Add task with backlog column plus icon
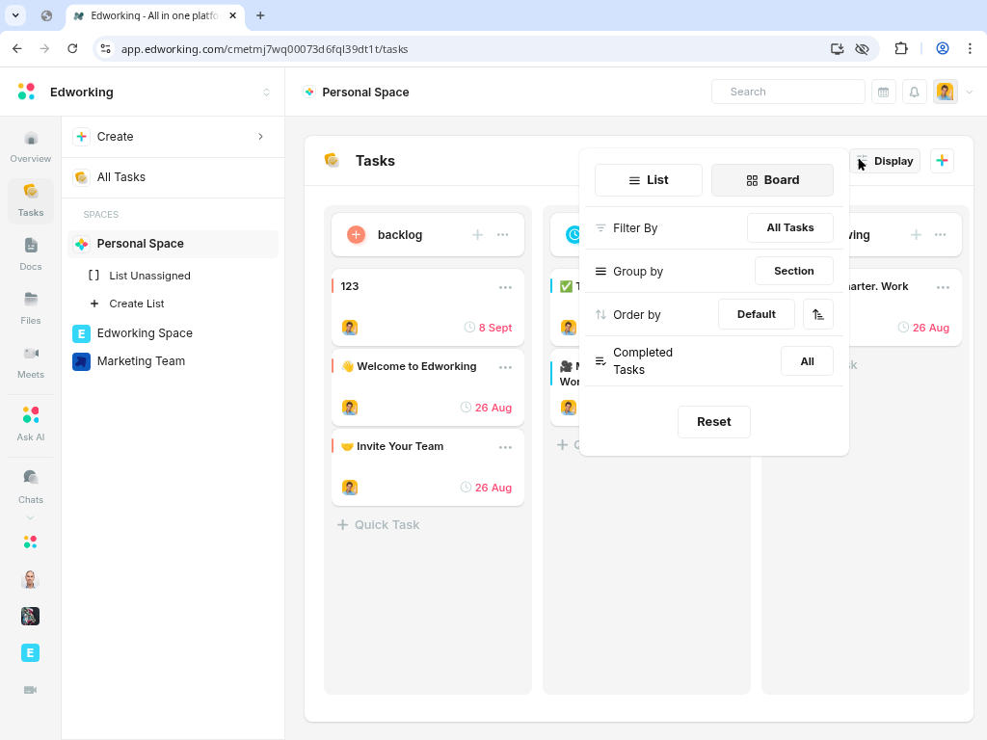This screenshot has width=987, height=740. click(477, 235)
